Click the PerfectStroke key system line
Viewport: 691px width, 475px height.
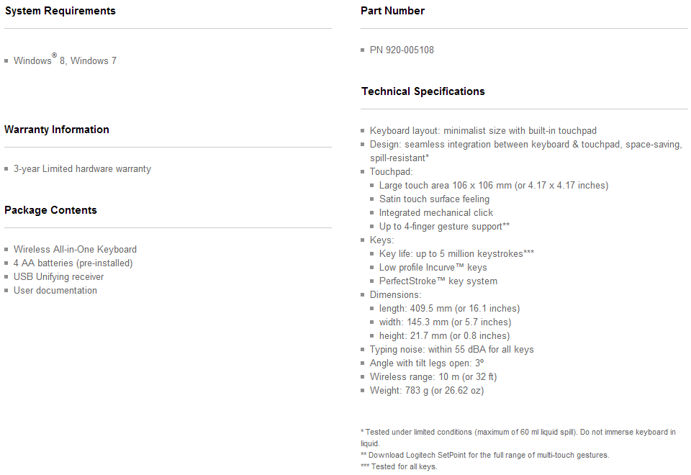click(438, 281)
